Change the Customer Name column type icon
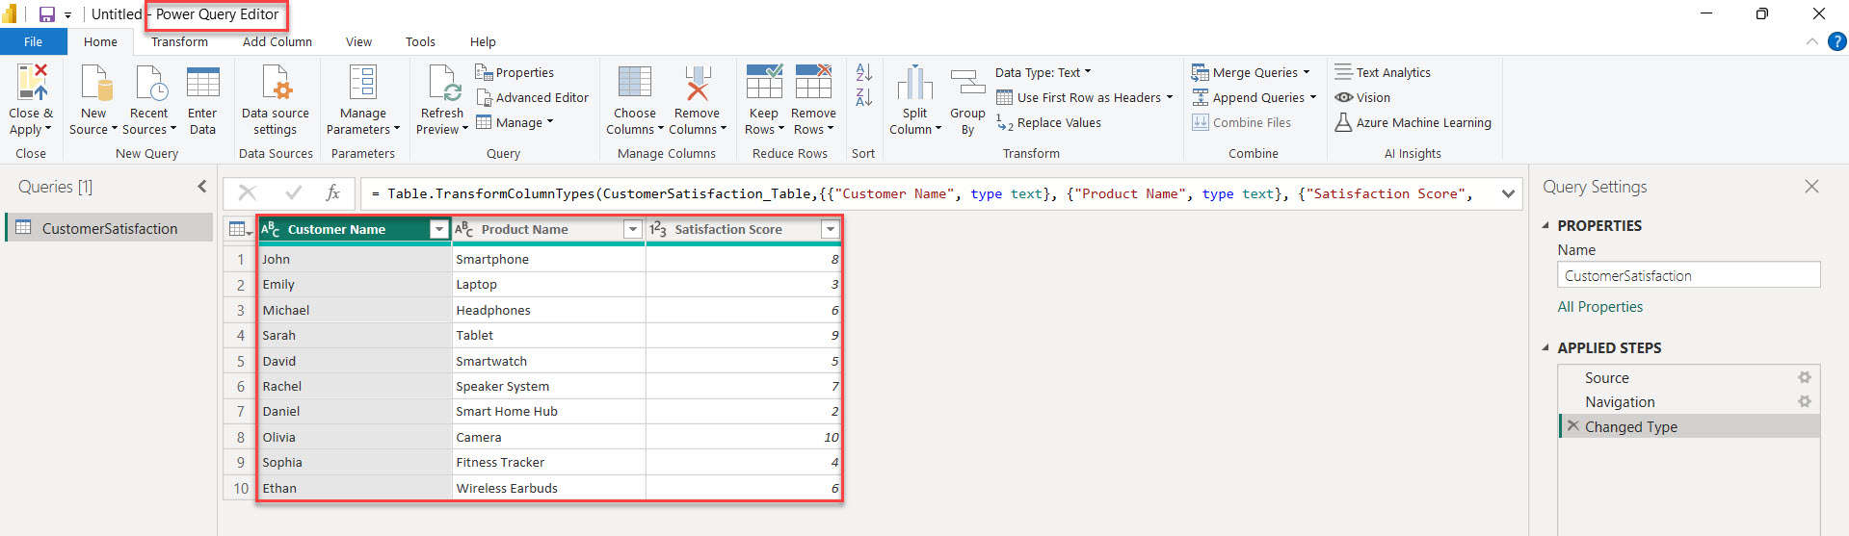 coord(271,229)
